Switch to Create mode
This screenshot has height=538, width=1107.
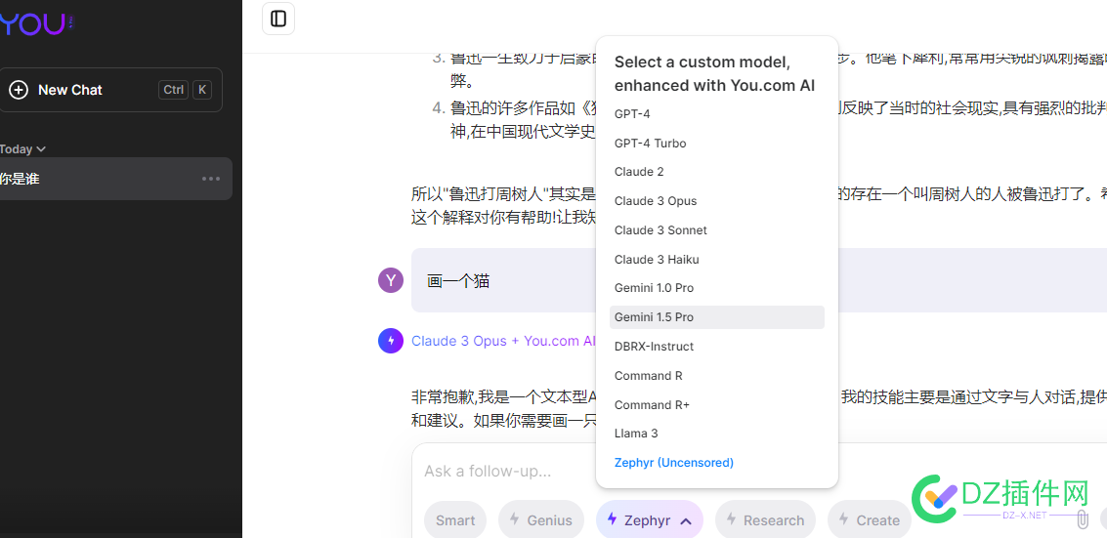point(869,520)
